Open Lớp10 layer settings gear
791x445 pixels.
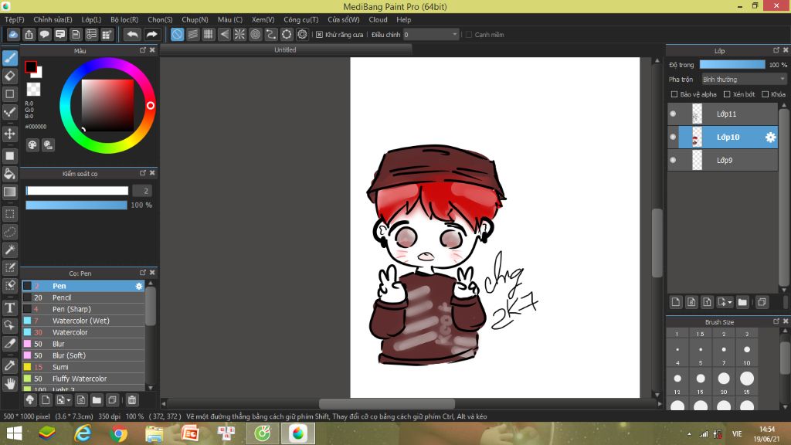point(770,138)
